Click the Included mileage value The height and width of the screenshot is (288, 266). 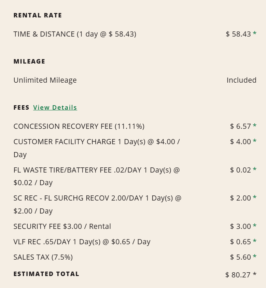click(241, 80)
